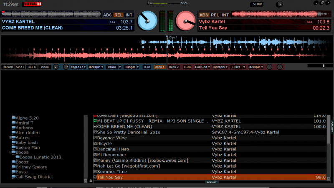This screenshot has height=188, width=334.
Task: Switch the left deck to REL mode
Action: click(119, 15)
